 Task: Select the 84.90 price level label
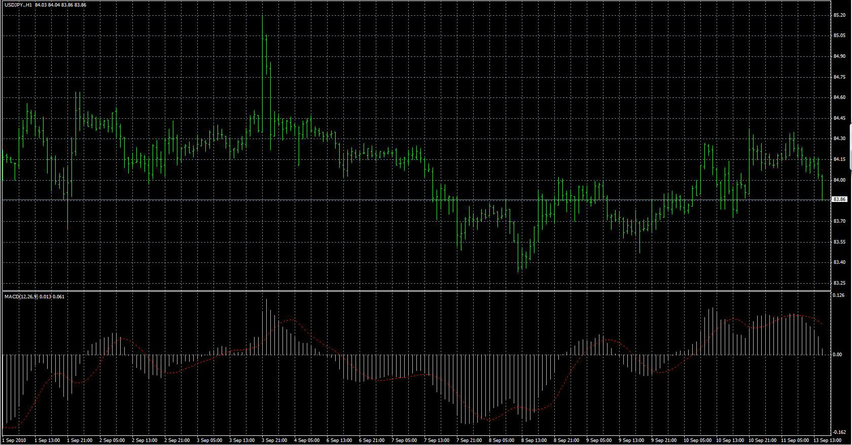coord(839,56)
